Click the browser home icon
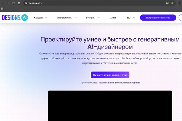 (19, 3)
